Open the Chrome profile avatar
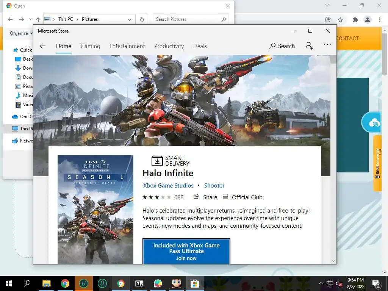388x291 pixels. click(x=368, y=20)
